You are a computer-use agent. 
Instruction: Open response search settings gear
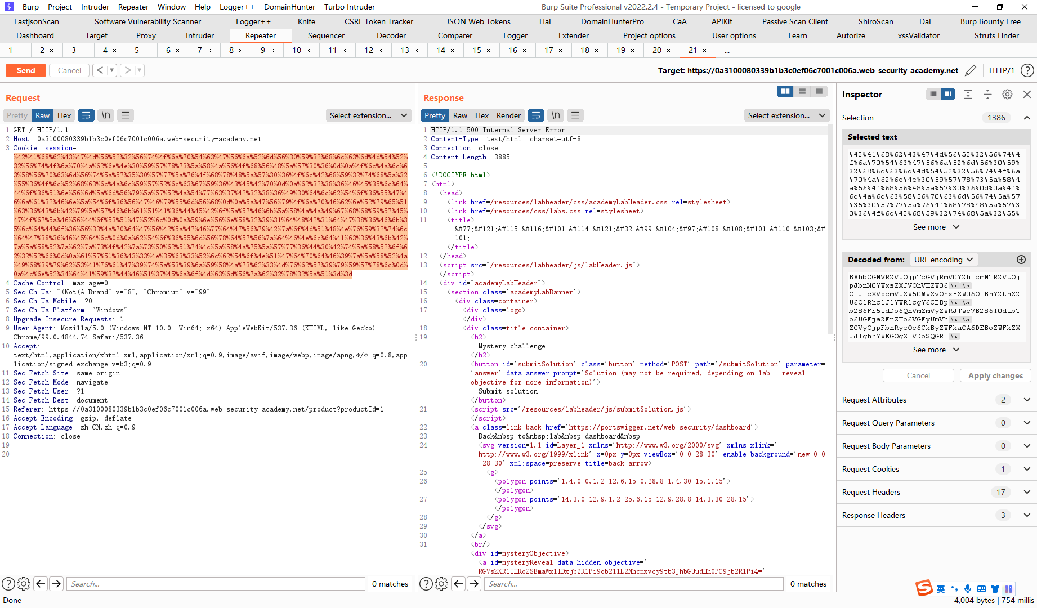(x=441, y=584)
